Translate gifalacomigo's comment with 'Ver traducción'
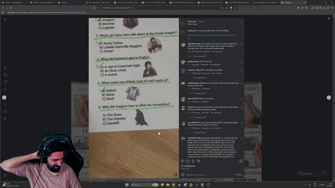The image size is (335, 188). point(215,64)
